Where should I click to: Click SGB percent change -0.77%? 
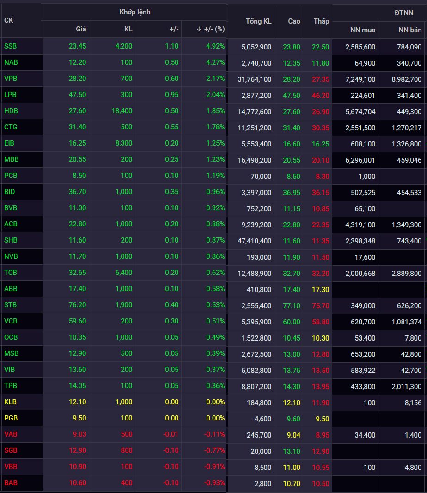pyautogui.click(x=214, y=450)
